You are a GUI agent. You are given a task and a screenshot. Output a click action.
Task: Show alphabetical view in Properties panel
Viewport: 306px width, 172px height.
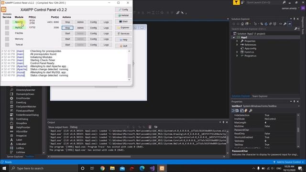click(x=237, y=110)
